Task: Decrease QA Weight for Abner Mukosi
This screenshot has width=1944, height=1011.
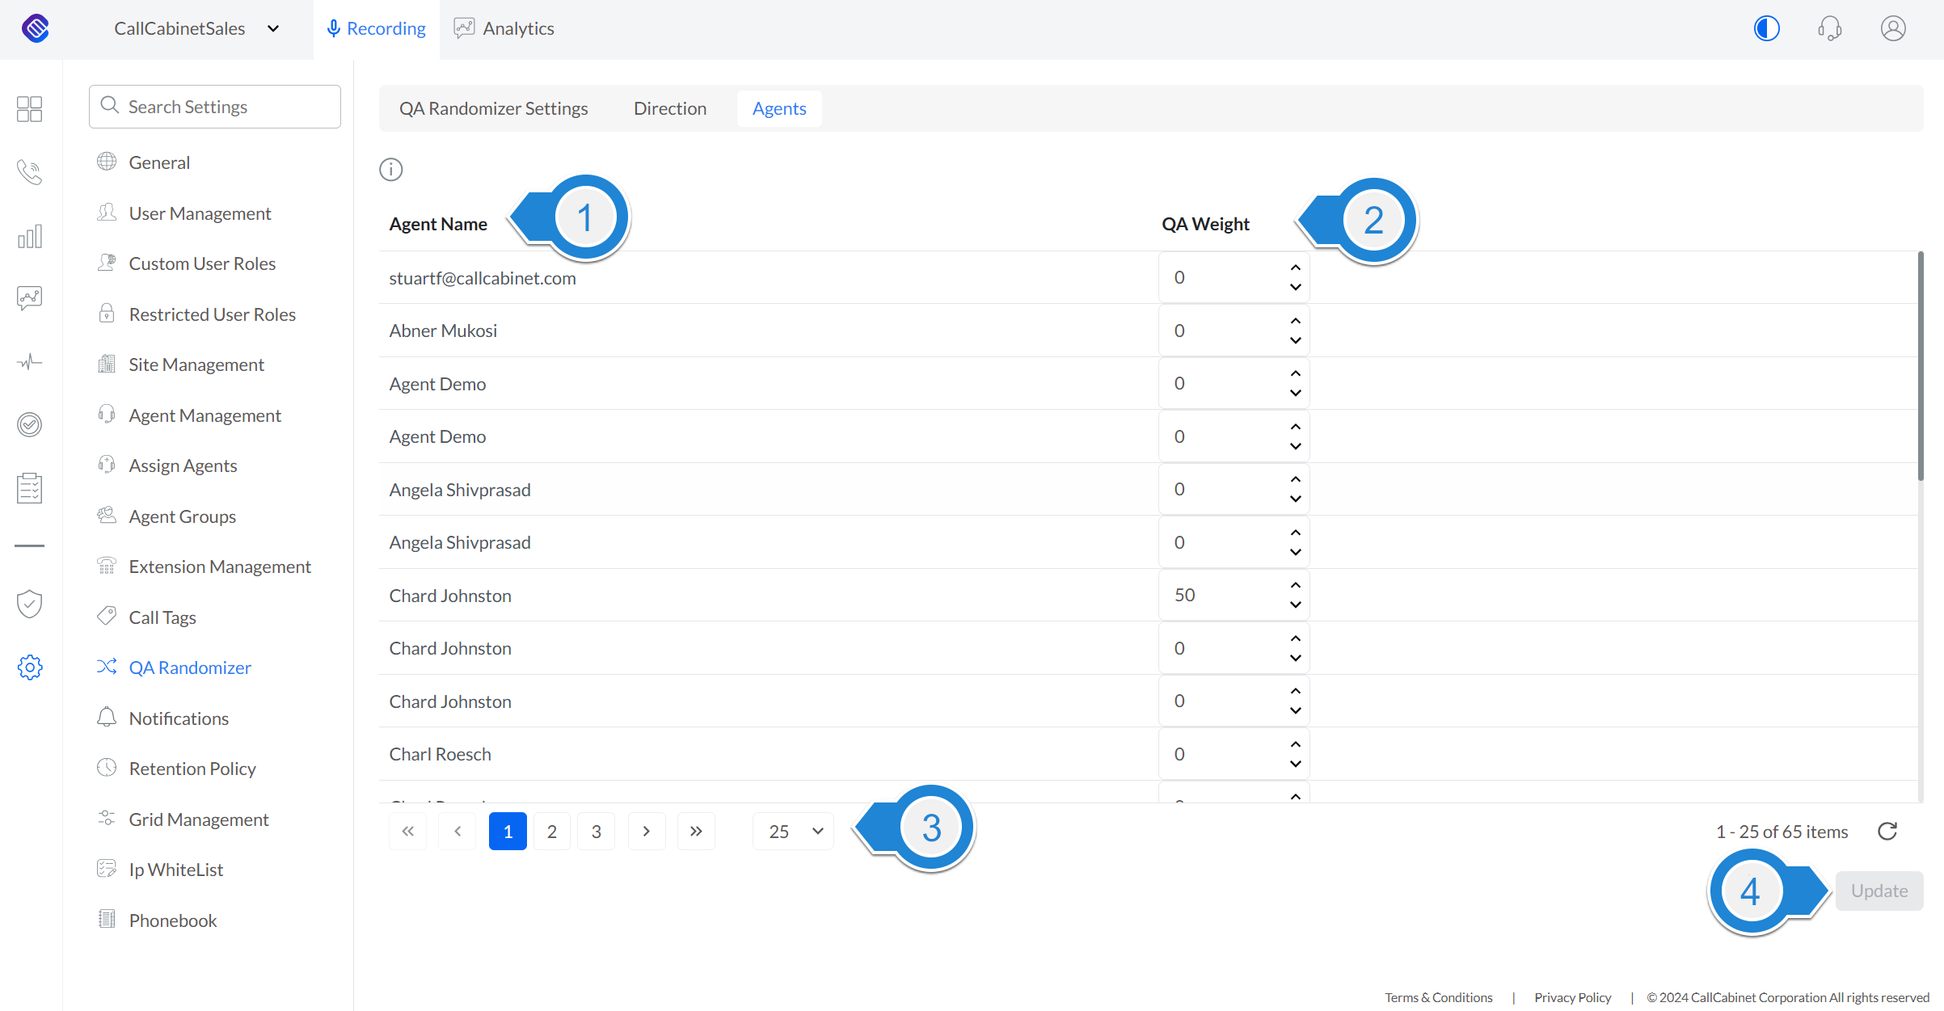Action: pyautogui.click(x=1296, y=340)
